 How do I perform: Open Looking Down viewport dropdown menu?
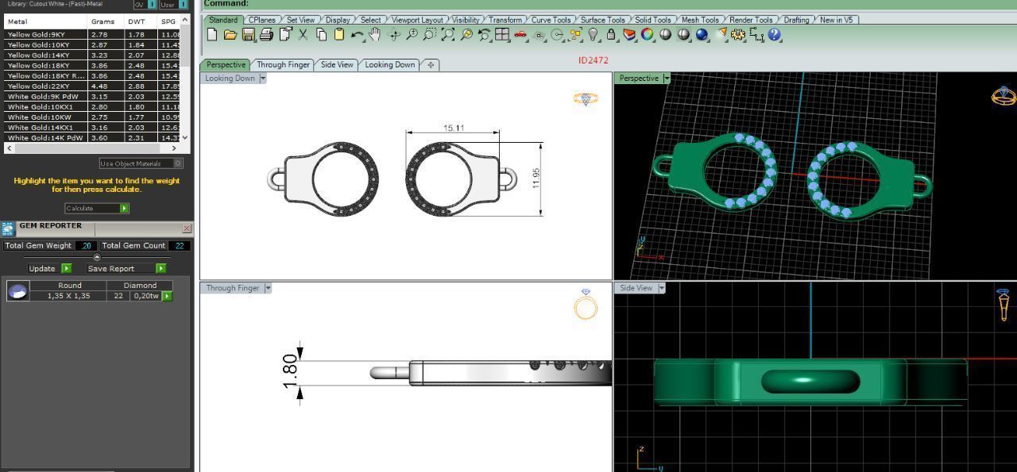[263, 79]
